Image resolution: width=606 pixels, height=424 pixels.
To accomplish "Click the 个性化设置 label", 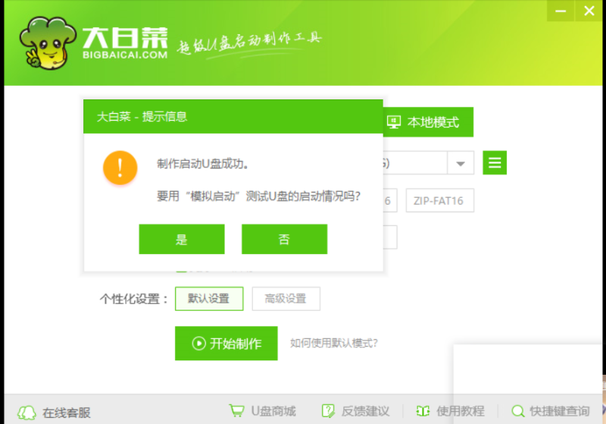I will pyautogui.click(x=134, y=299).
